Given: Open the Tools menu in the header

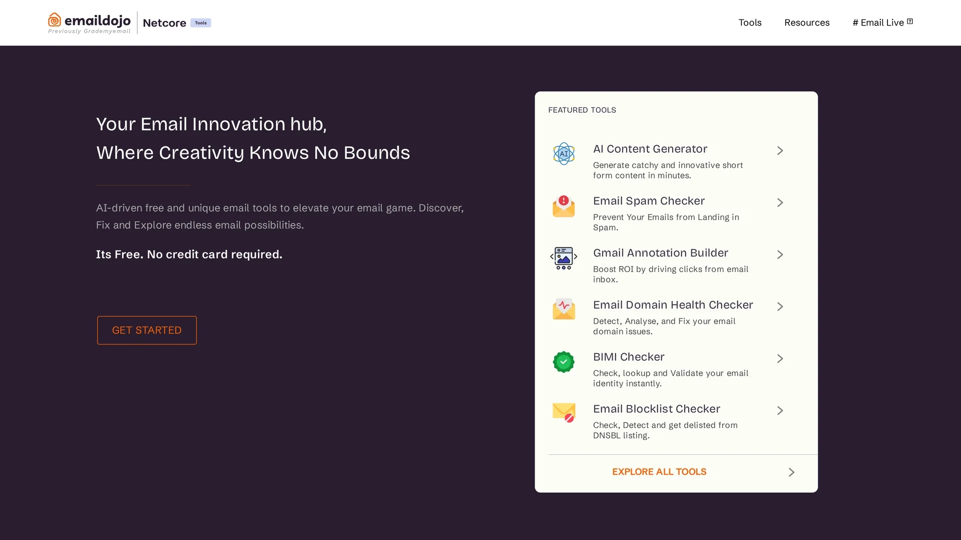Looking at the screenshot, I should [750, 22].
